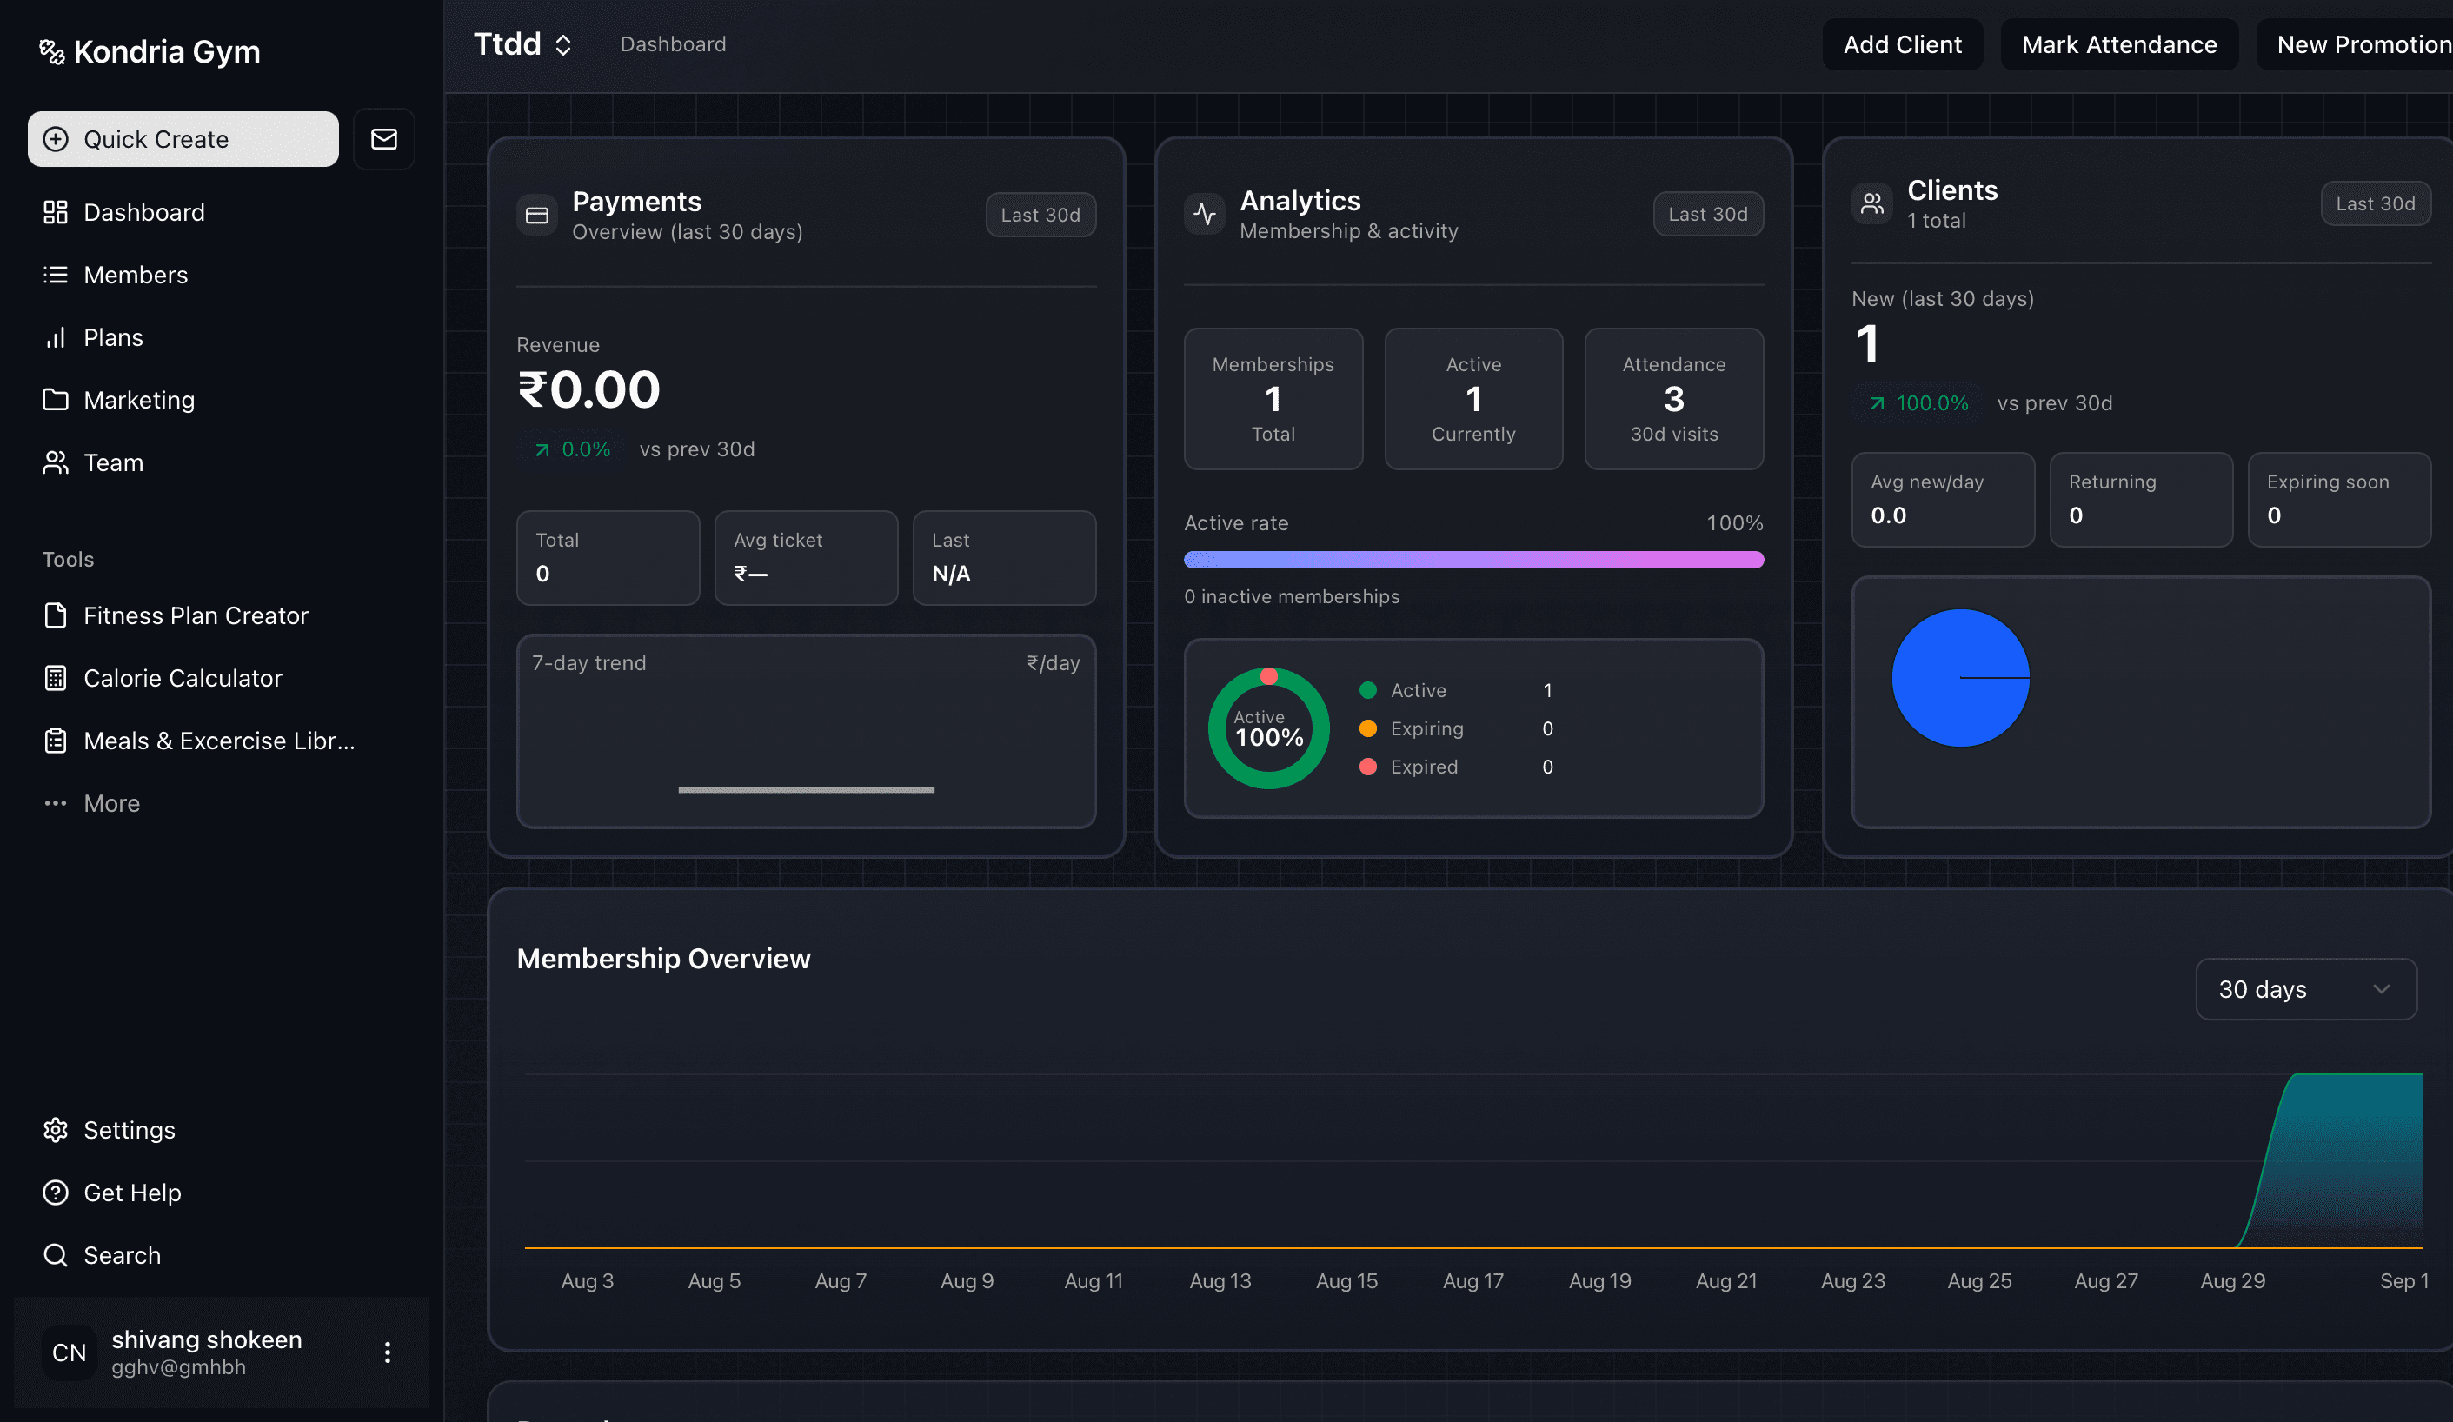Viewport: 2453px width, 1422px height.
Task: Open user options three-dot menu
Action: (x=388, y=1352)
